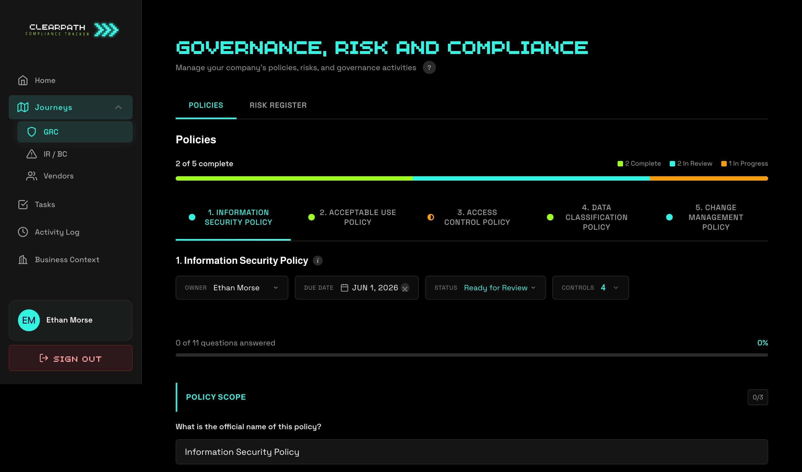Click status dot for Acceptable Use Policy

pos(312,217)
